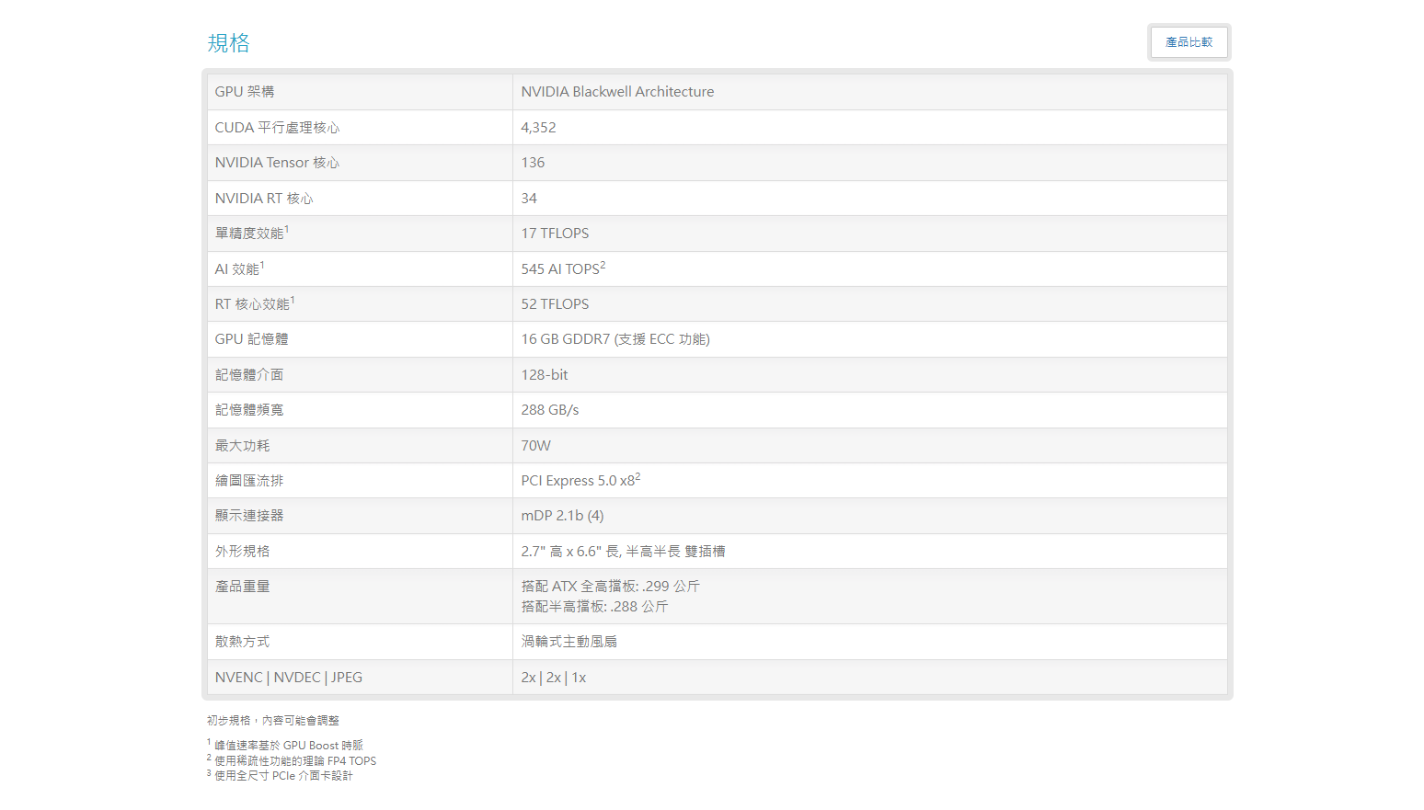
Task: Click the FP4 TOPS footnote text
Action: (351, 761)
